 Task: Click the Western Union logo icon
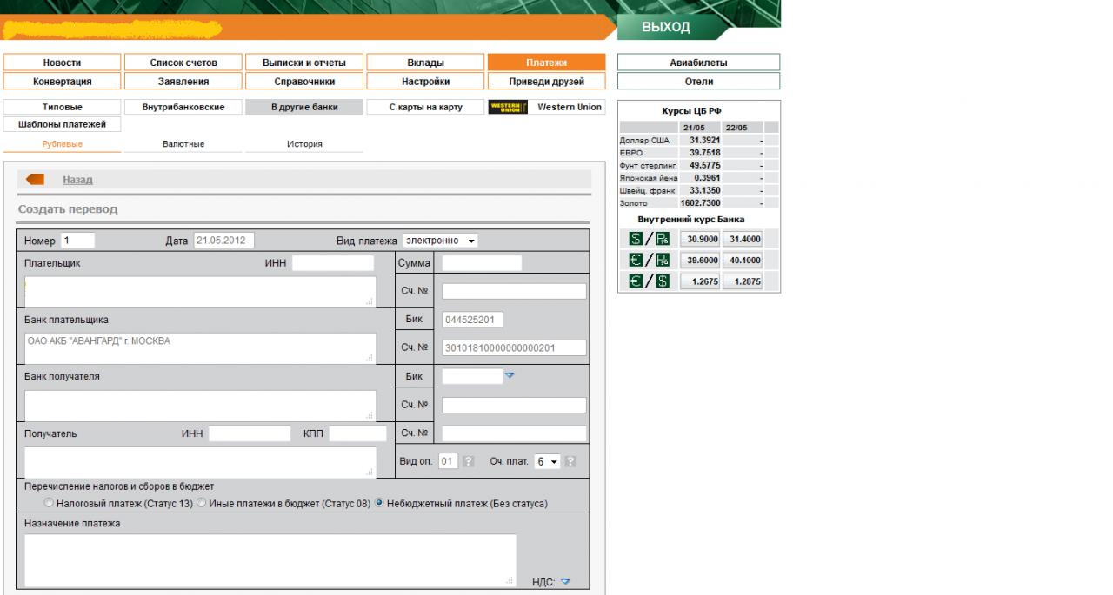pyautogui.click(x=509, y=108)
